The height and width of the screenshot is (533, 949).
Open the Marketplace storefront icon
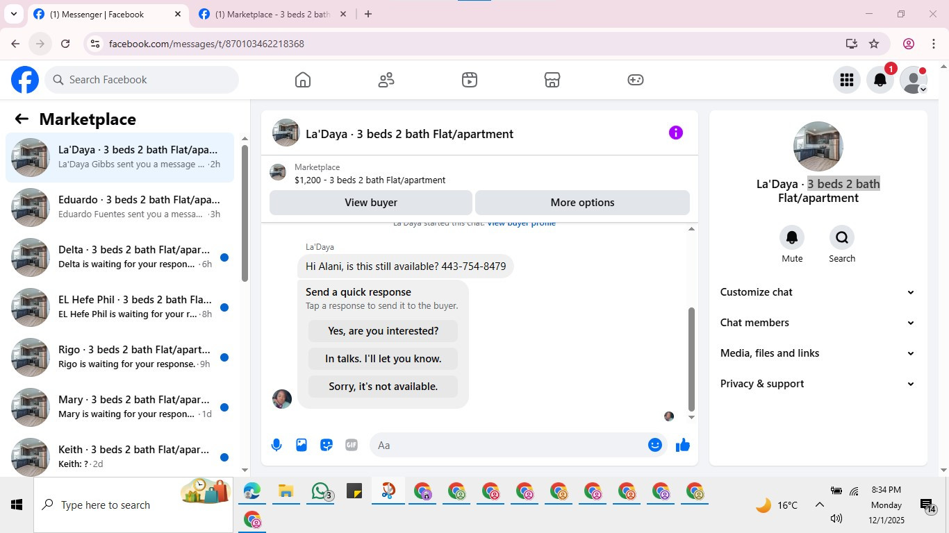(x=552, y=80)
